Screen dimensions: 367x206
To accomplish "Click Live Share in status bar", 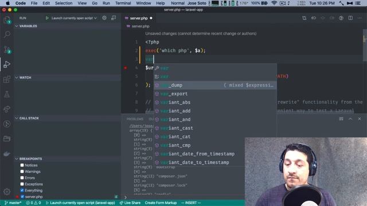I will point(130,203).
